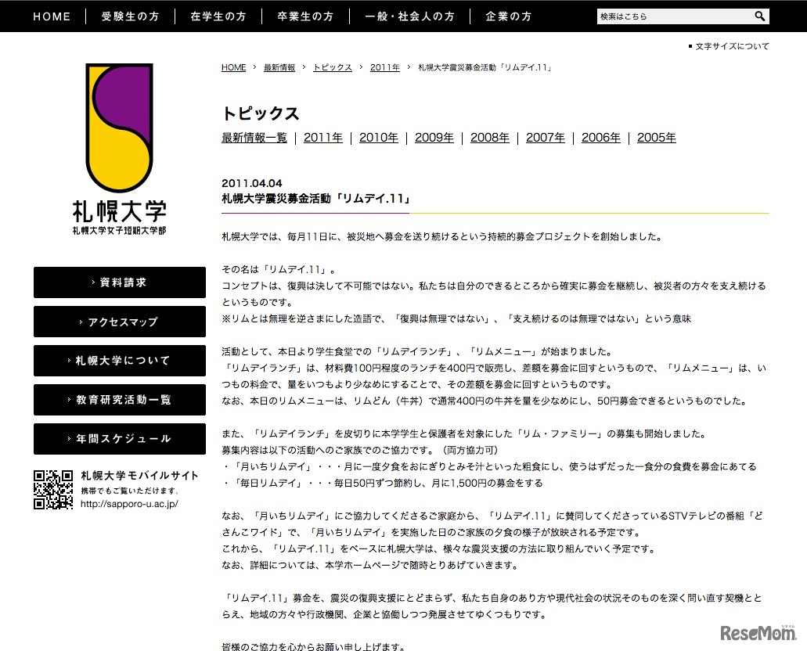Screen dimensions: 807x651
Task: Click the 札幌大学について sidebar button
Action: coord(119,361)
